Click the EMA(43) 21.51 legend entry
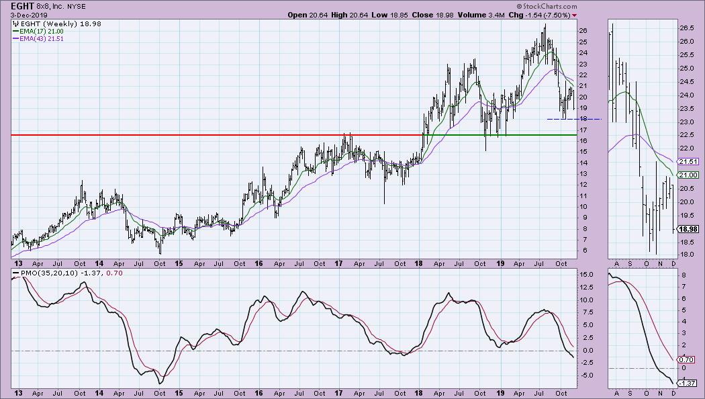 [39, 39]
